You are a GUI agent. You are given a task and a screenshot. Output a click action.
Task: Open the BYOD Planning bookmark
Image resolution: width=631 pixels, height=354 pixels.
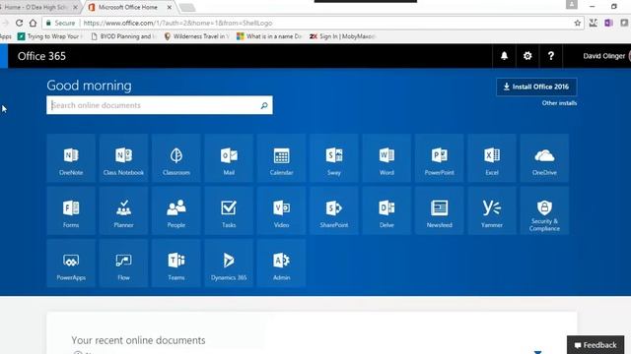pos(123,36)
